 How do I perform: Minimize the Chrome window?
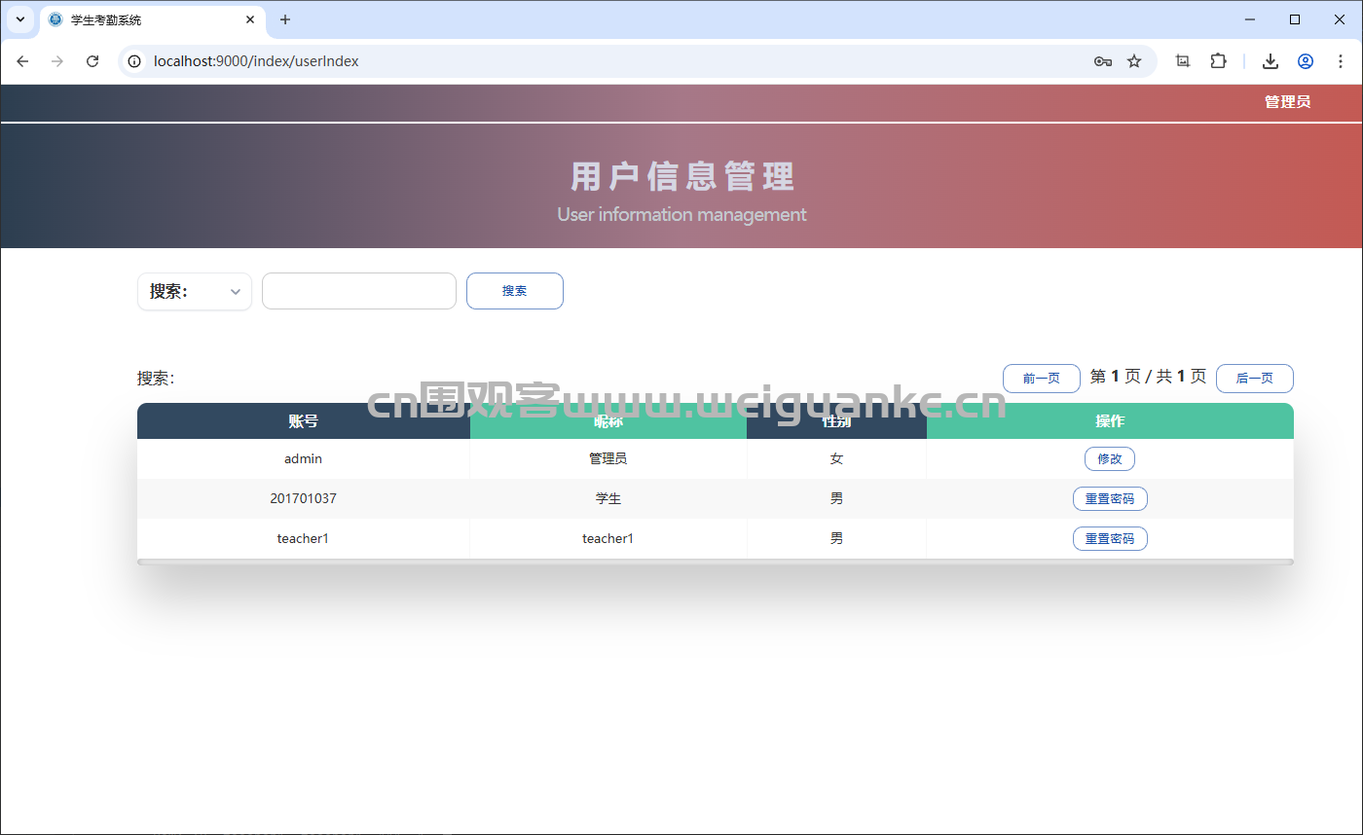[1250, 19]
